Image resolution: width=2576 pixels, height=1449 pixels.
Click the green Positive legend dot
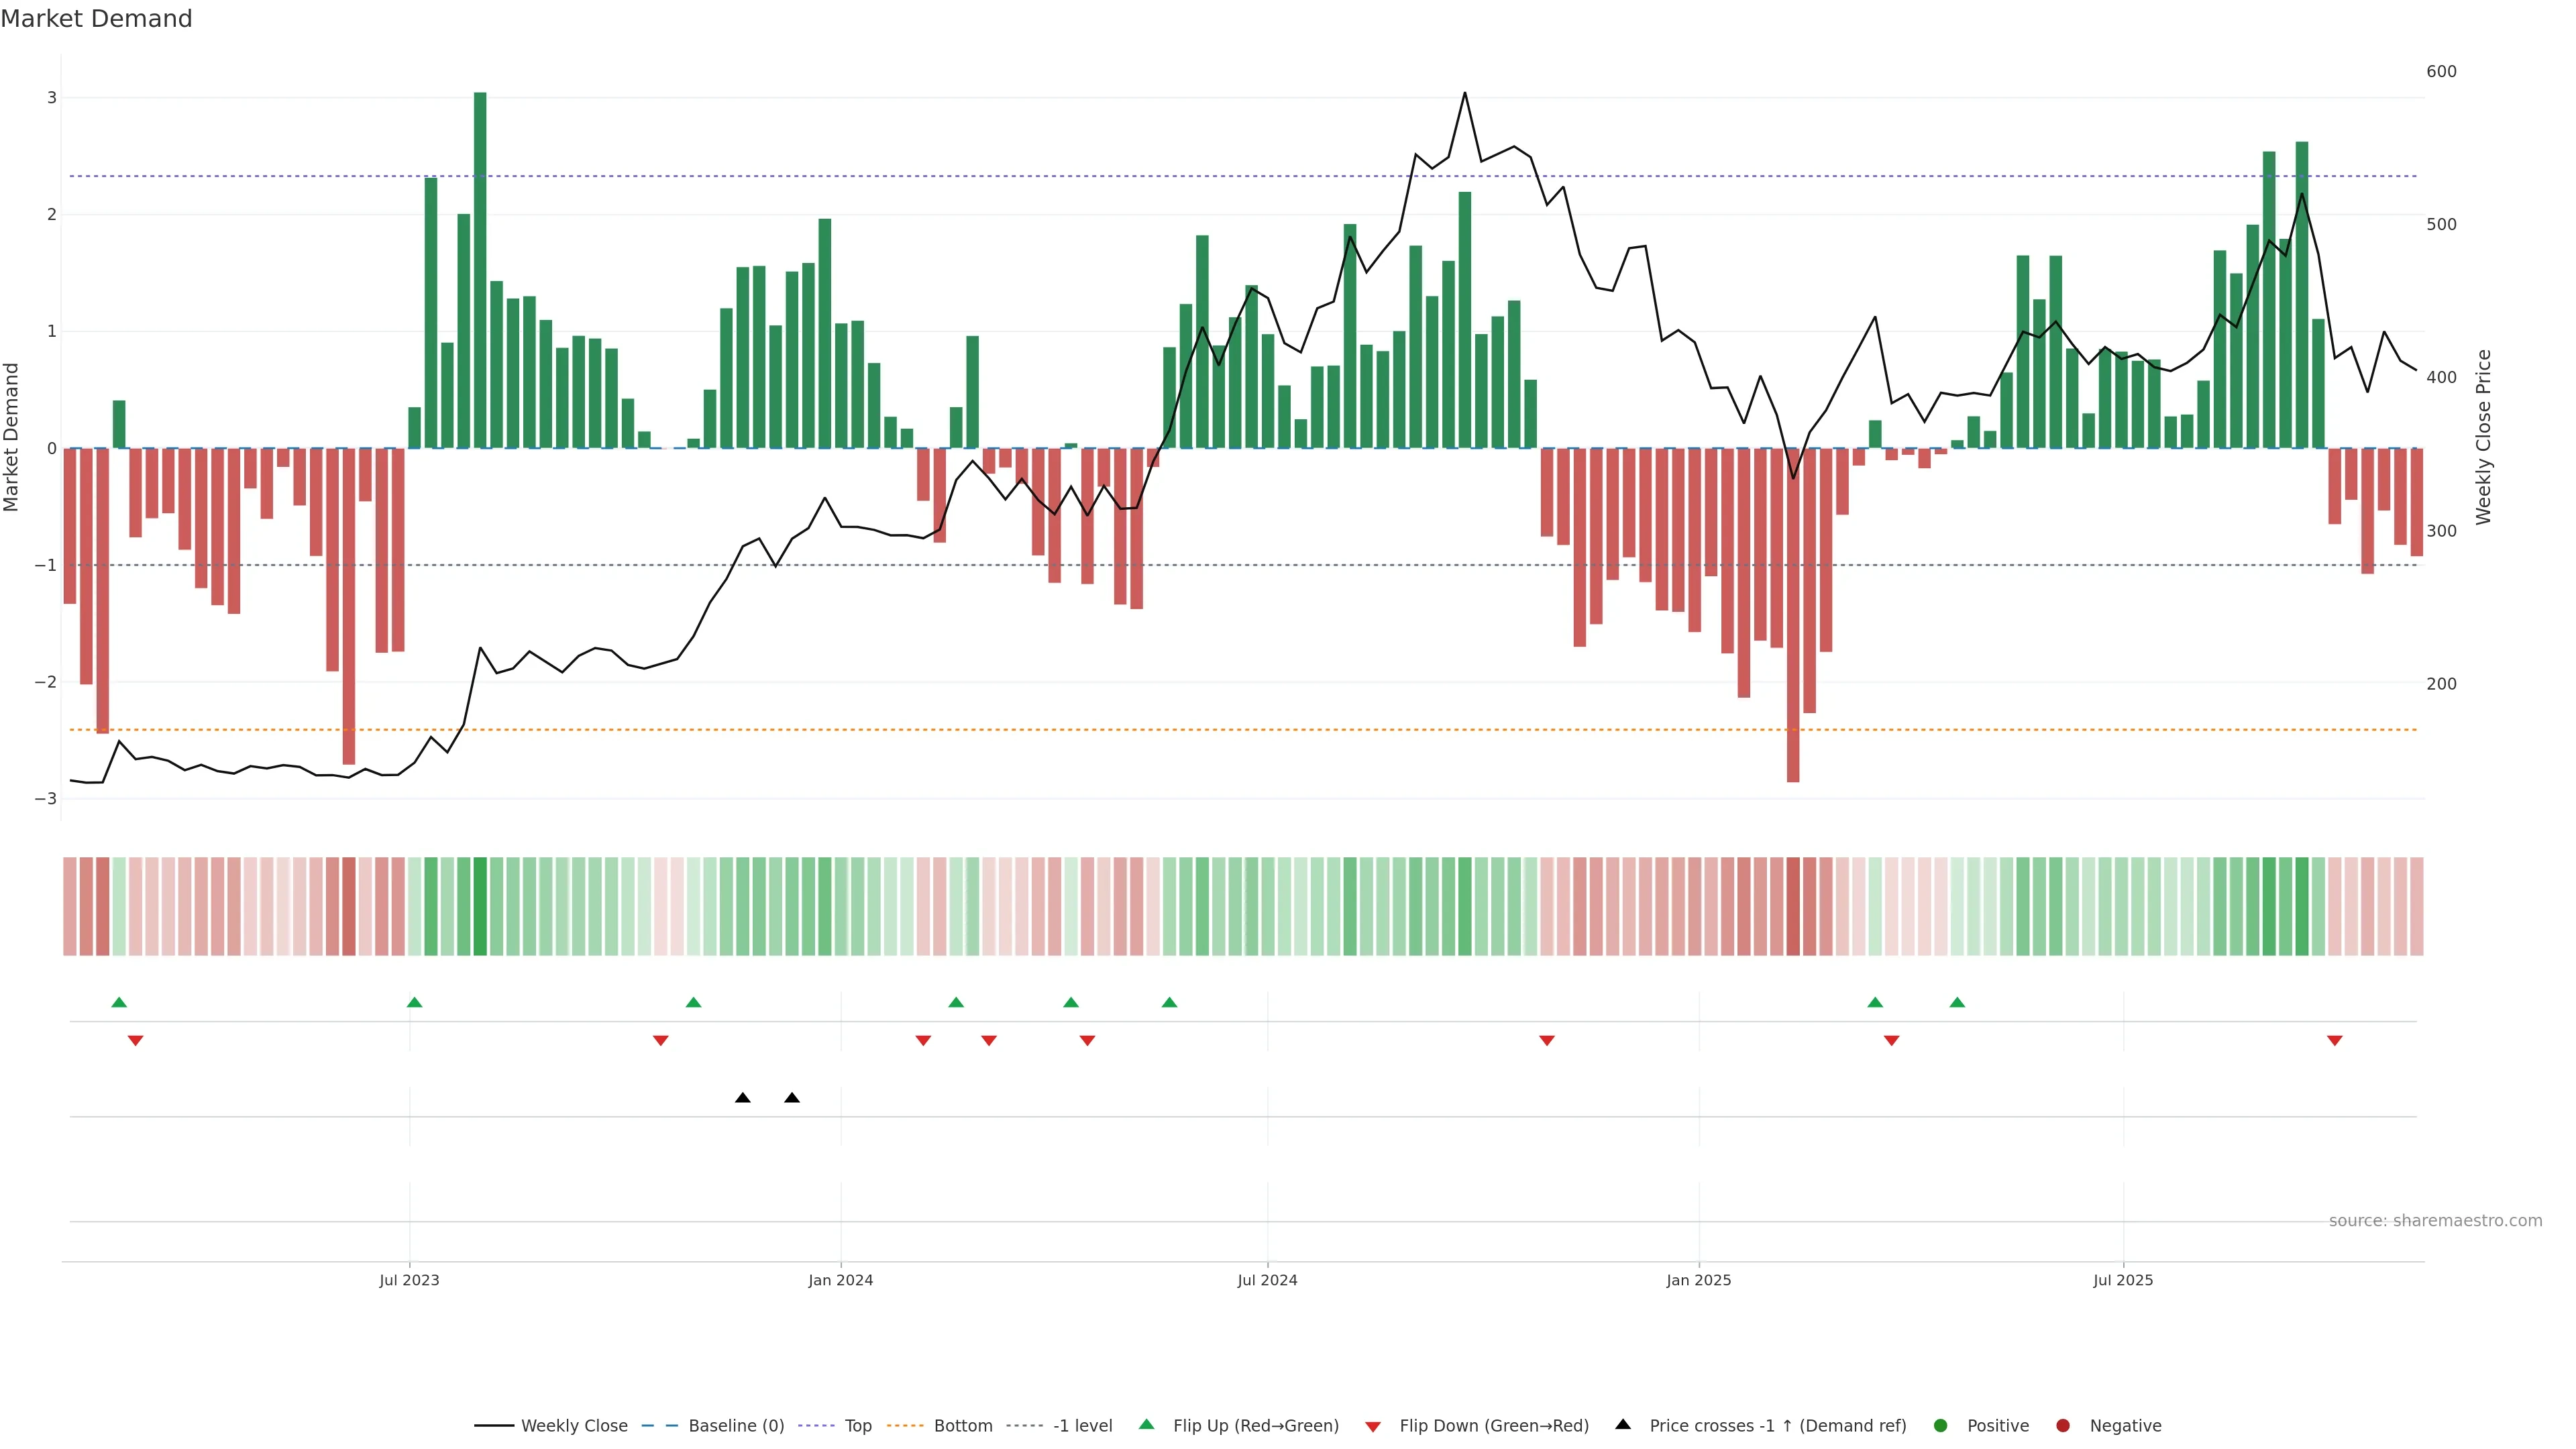tap(1941, 1426)
